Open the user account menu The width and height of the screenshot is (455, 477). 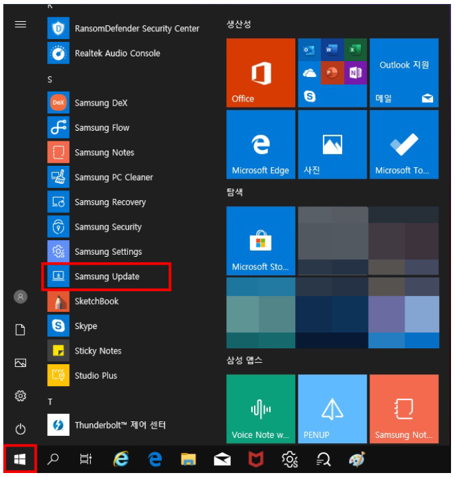(21, 297)
